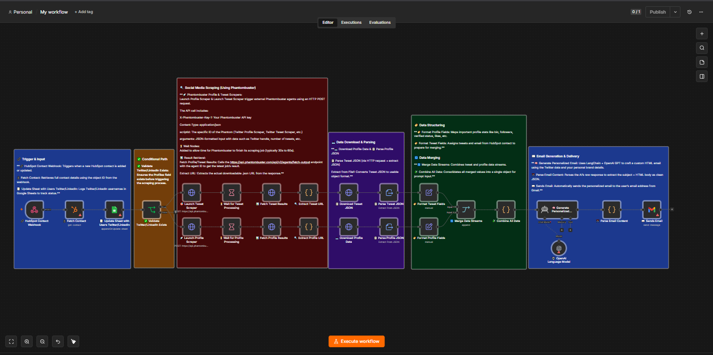Select the Parse Tweet JSON node
Image resolution: width=713 pixels, height=355 pixels.
point(389,193)
